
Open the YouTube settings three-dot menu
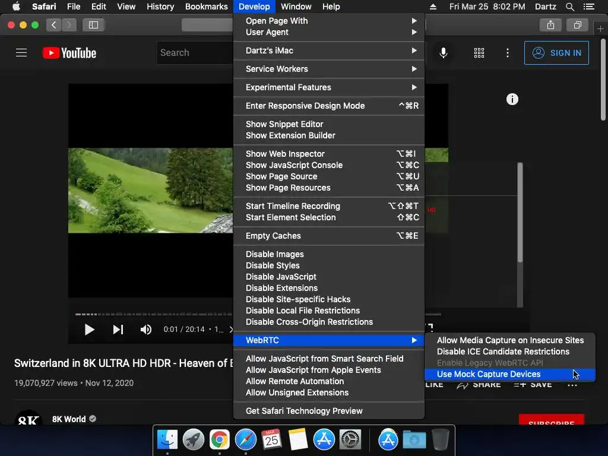[507, 53]
